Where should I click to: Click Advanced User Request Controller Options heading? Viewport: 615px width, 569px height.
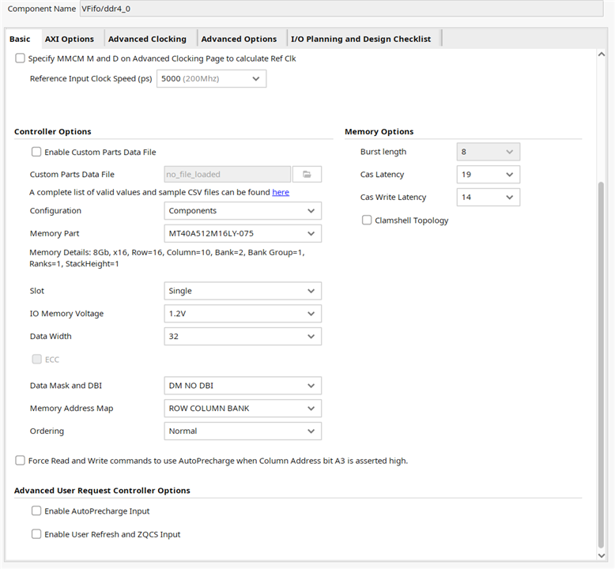coord(102,490)
